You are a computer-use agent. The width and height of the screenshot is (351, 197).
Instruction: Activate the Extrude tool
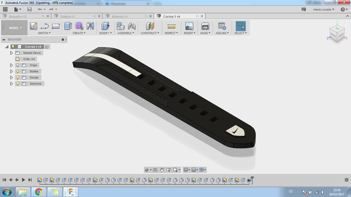point(68,26)
